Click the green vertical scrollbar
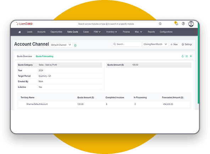This screenshot has height=154, width=210. coord(198,63)
